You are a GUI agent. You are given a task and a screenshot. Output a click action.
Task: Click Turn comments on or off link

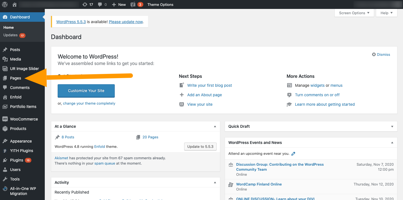[x=317, y=95]
